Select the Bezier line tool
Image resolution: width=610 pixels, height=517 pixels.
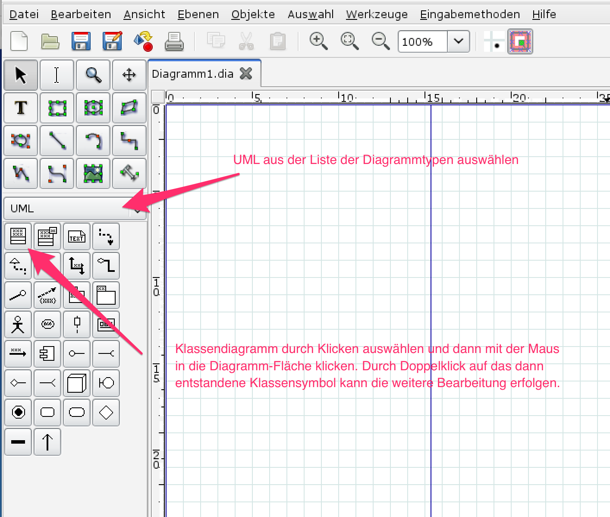click(57, 173)
